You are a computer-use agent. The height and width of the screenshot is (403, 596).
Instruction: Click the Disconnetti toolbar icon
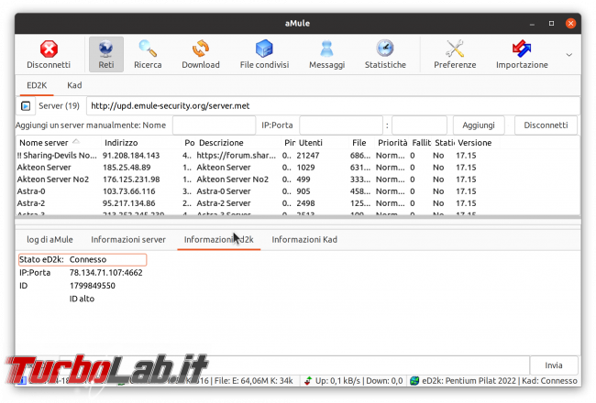click(49, 54)
